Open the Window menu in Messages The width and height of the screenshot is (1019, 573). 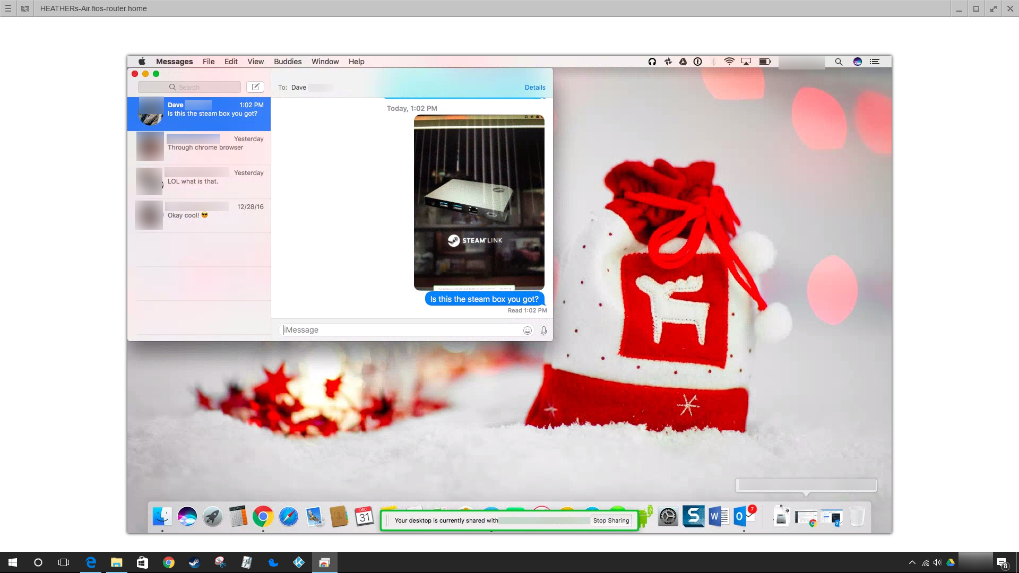[325, 62]
